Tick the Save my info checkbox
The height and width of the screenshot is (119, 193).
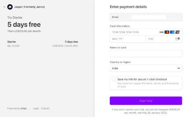[x=114, y=79]
